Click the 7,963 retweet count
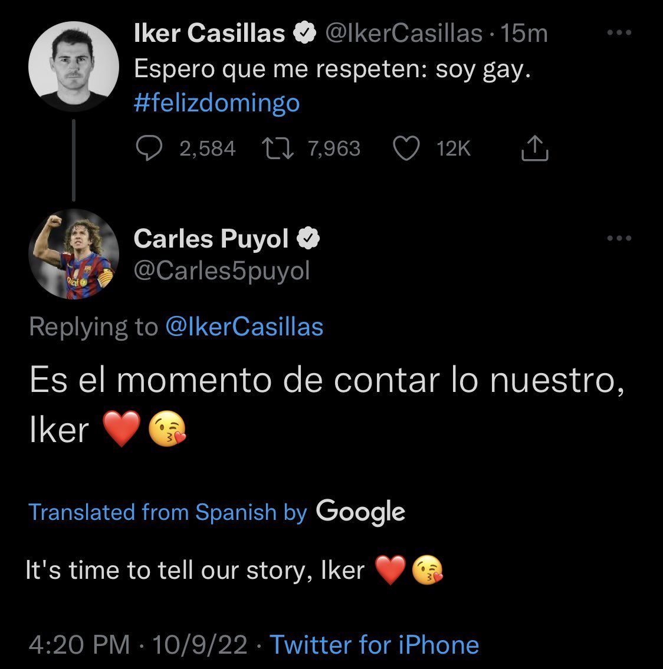This screenshot has width=663, height=669. point(333,149)
